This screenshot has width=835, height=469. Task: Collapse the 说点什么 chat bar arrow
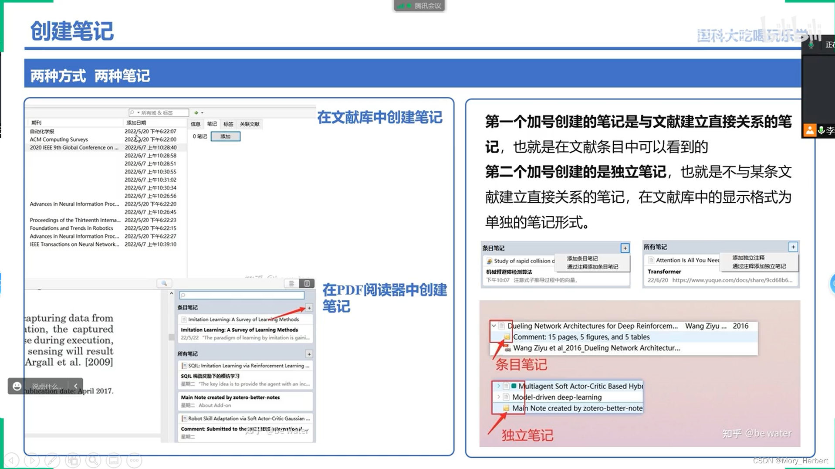[x=76, y=386]
